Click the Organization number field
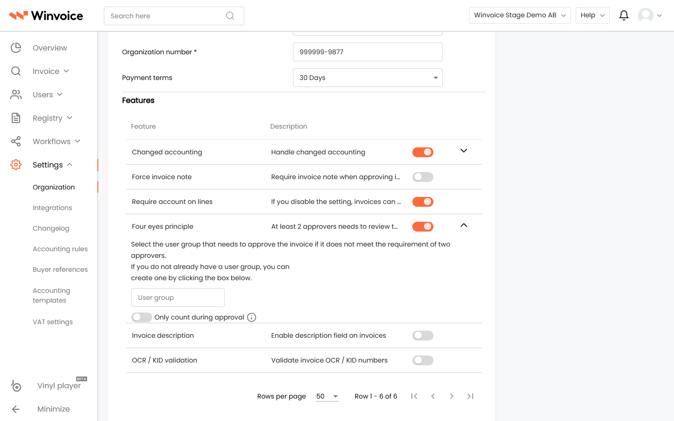The width and height of the screenshot is (674, 421). pos(368,52)
